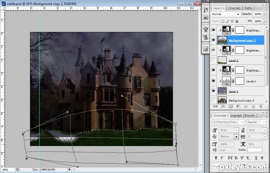Hide the Background copy 2 layer

(x=213, y=40)
